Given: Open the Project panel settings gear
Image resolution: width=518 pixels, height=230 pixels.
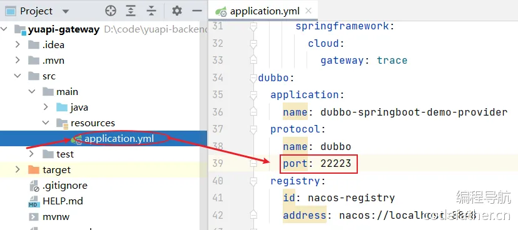Looking at the screenshot, I should (x=177, y=11).
